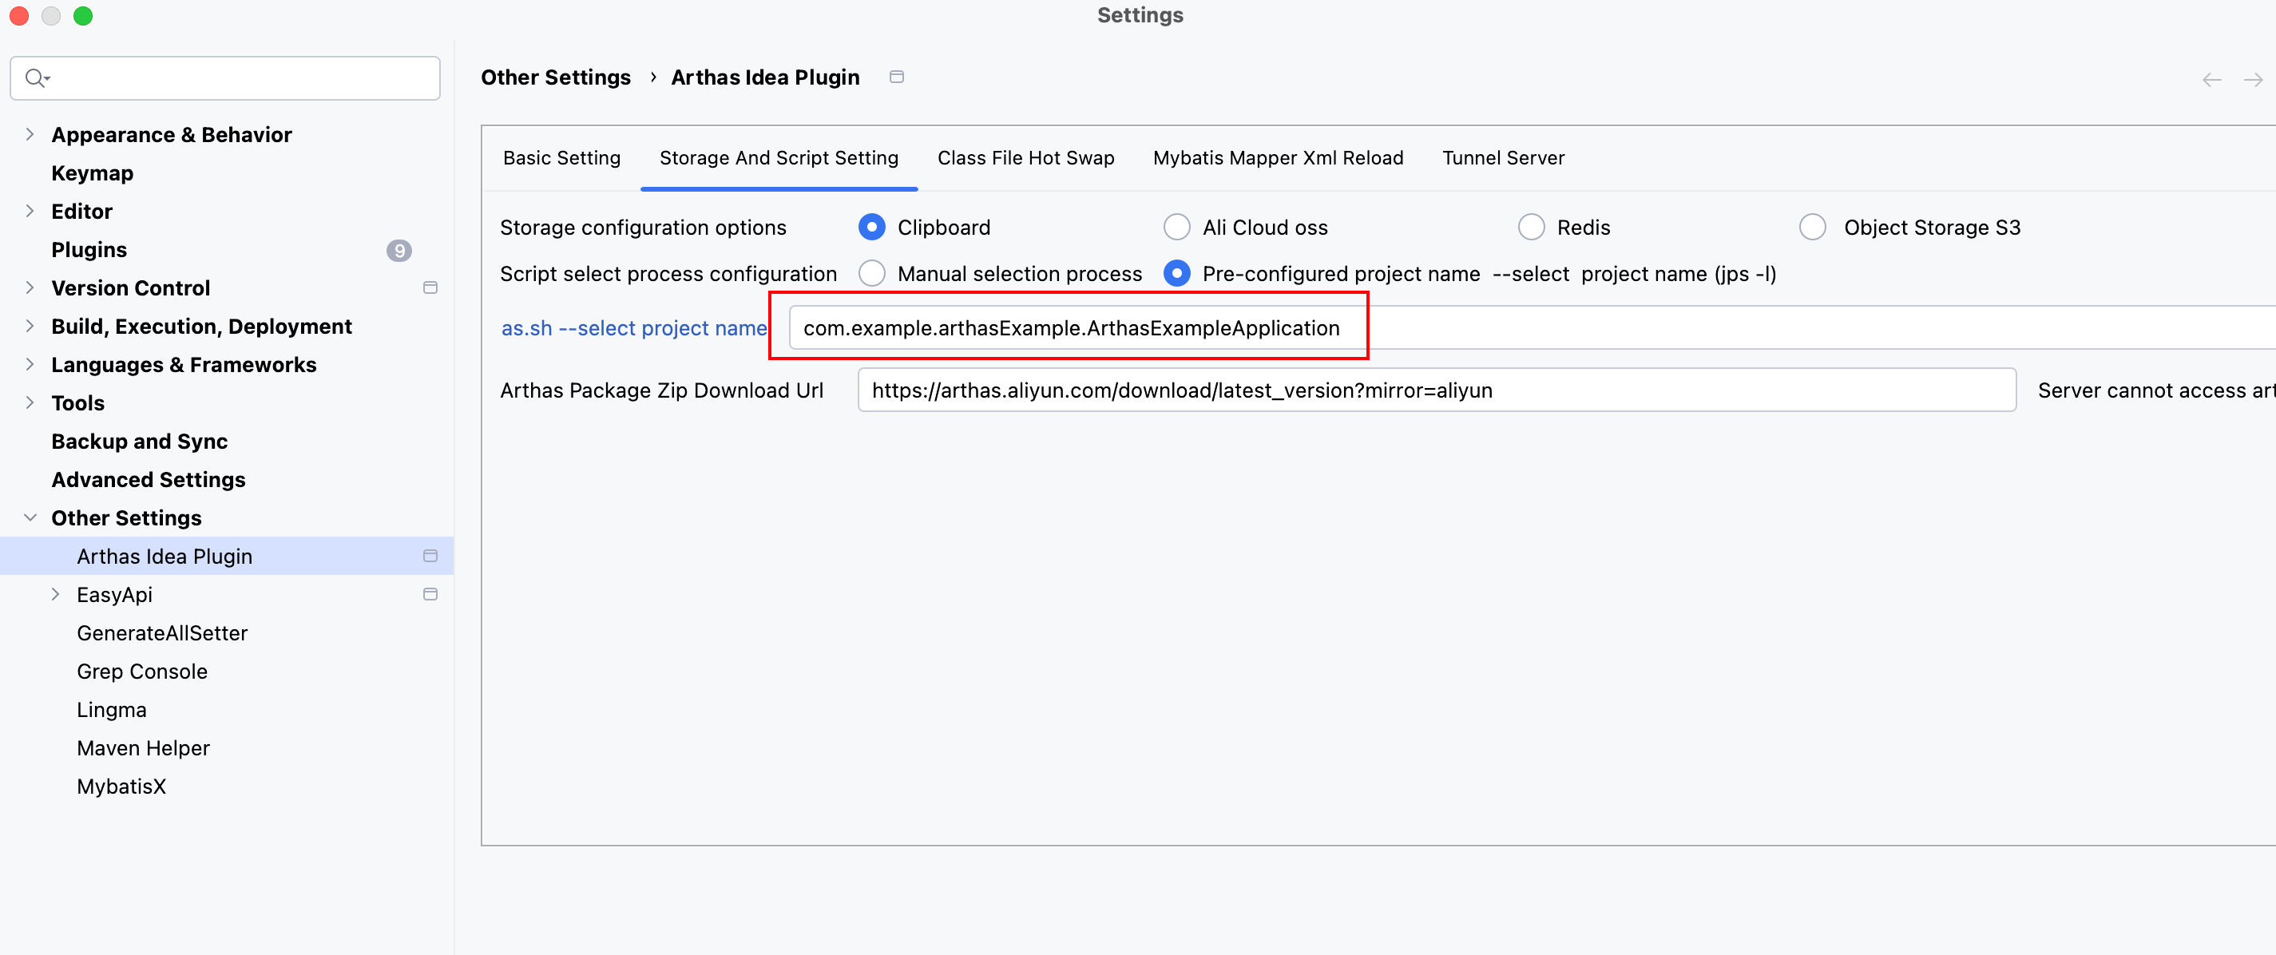Screen dimensions: 2276x955
Task: Collapse the Other Settings tree node
Action: click(x=30, y=517)
